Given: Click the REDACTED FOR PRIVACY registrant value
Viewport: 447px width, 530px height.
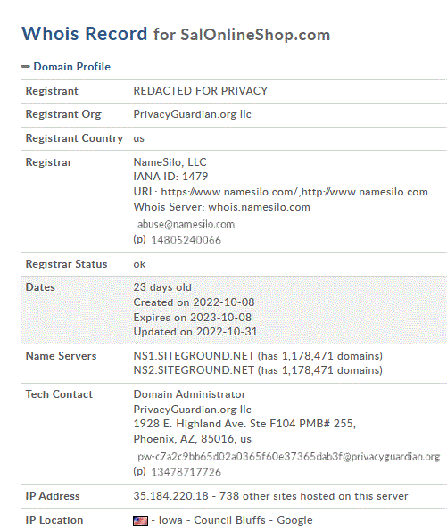Looking at the screenshot, I should (201, 91).
